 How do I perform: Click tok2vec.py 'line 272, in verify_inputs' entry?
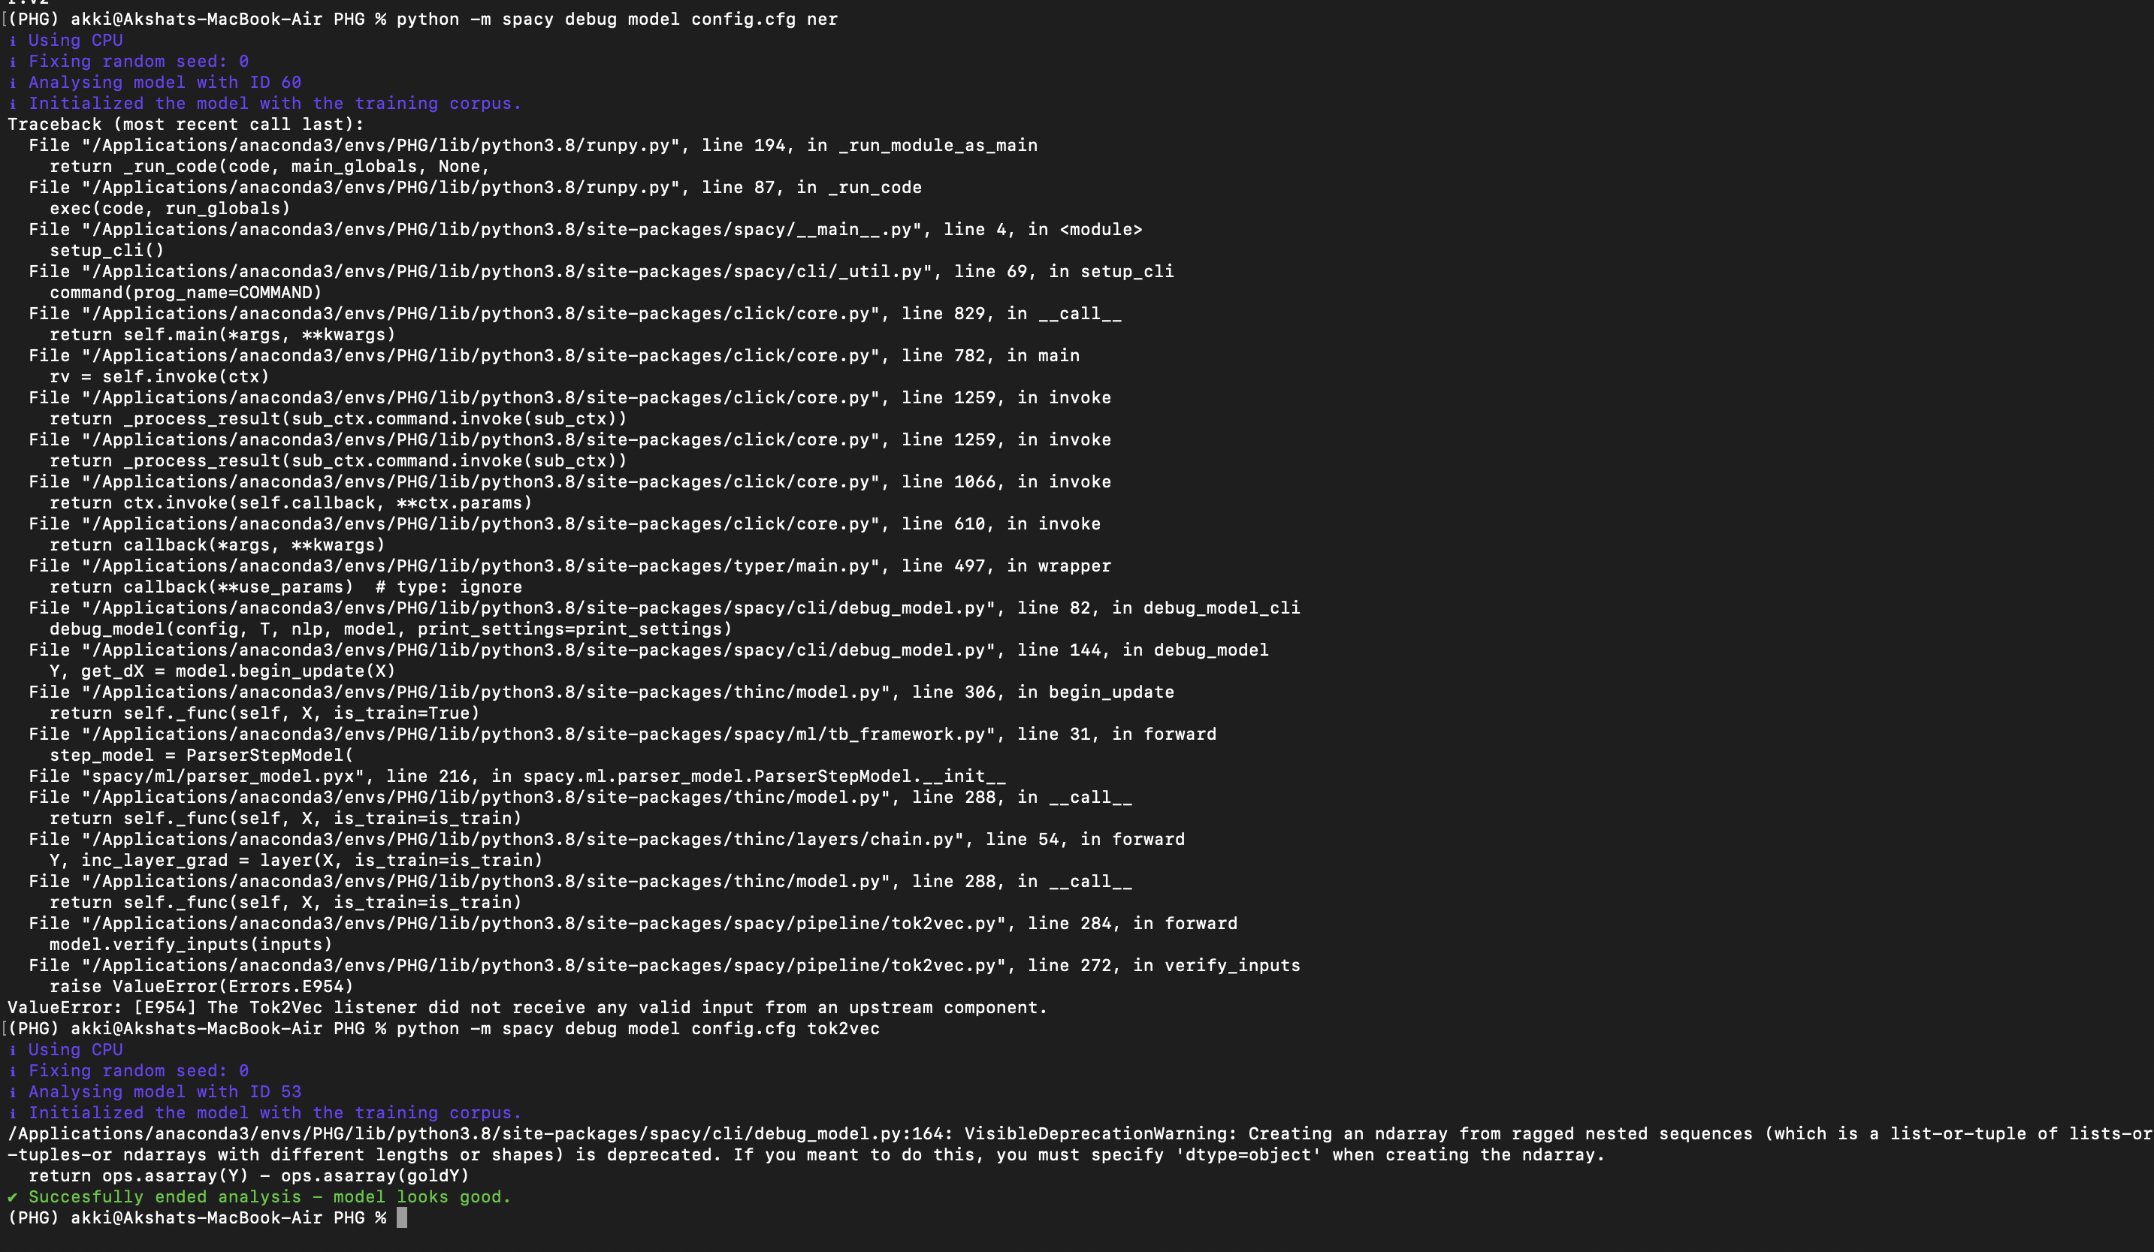[x=664, y=966]
